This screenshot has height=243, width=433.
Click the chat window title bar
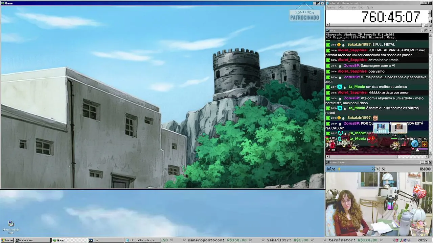[x=379, y=31]
